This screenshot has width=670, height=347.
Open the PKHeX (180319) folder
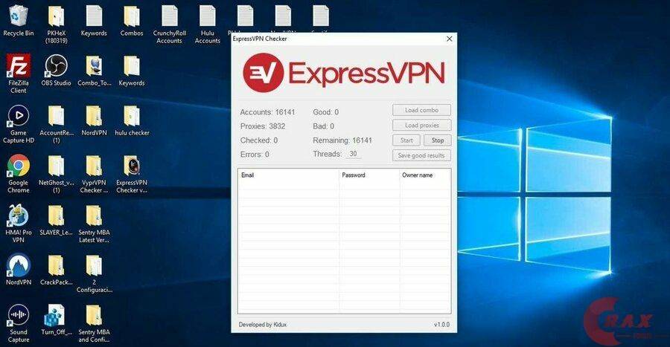tap(56, 25)
